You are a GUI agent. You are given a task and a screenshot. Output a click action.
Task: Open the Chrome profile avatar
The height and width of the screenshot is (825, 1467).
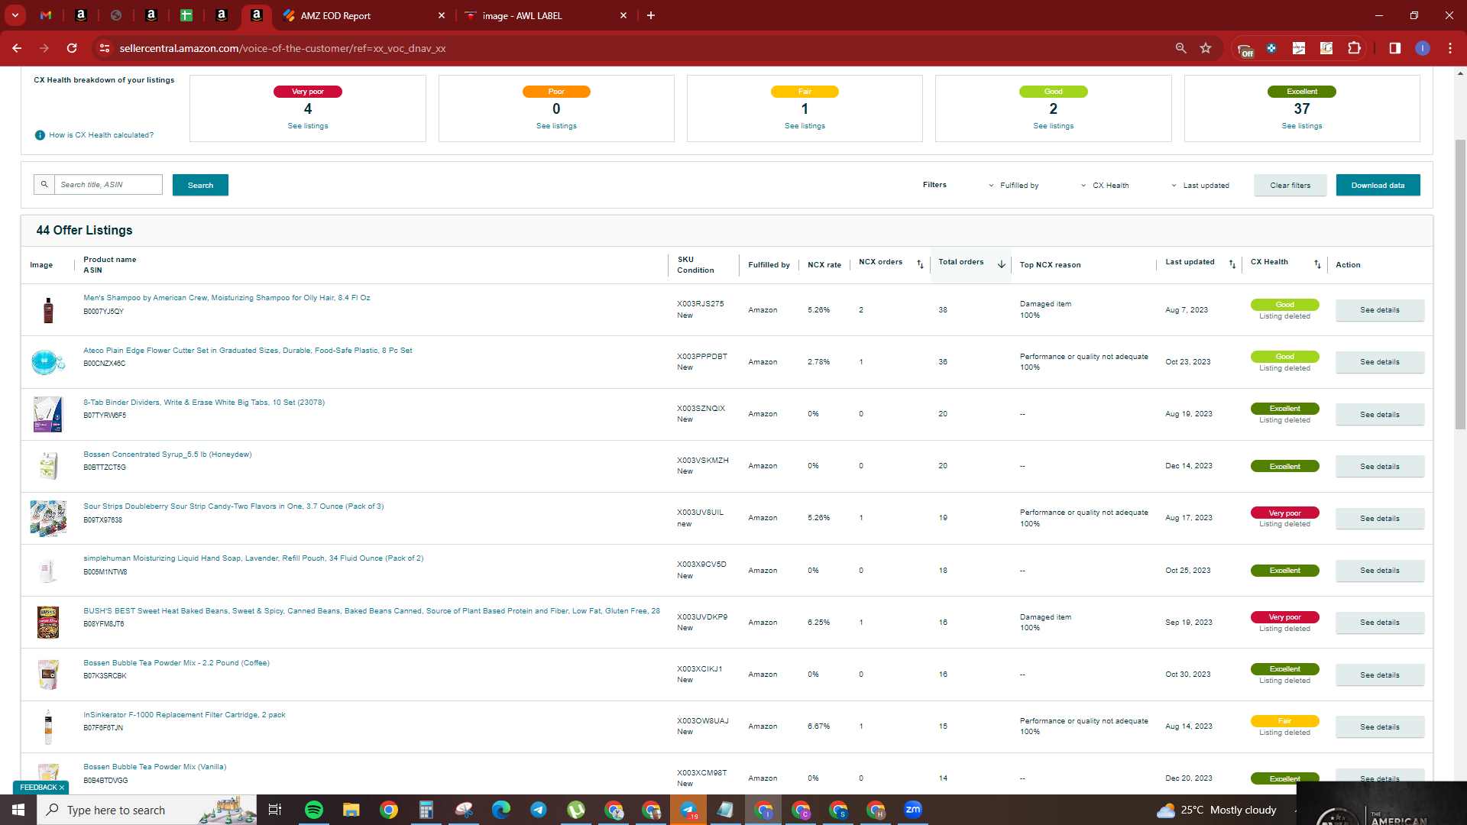[1422, 48]
